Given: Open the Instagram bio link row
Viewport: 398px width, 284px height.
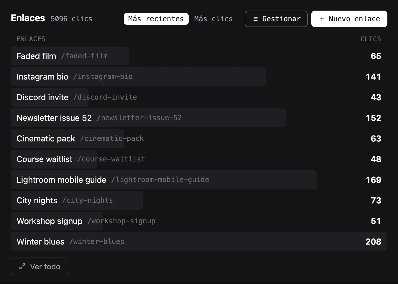Looking at the screenshot, I should (x=199, y=77).
